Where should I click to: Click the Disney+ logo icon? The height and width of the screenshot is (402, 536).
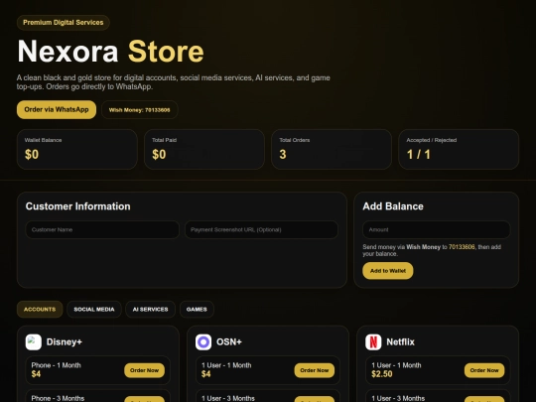tap(34, 342)
